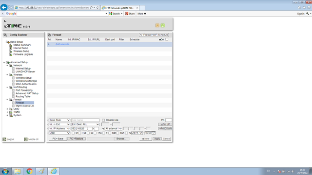Open the 24 Hr. time dropdown

[x=137, y=133]
